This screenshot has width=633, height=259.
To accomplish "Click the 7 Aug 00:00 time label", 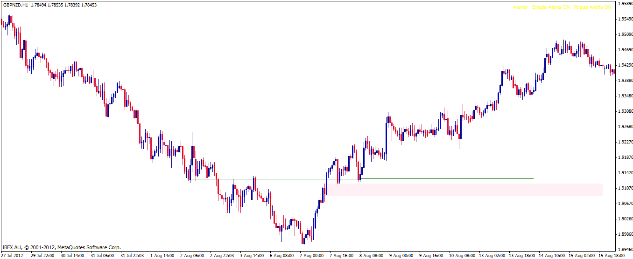I will tap(311, 256).
